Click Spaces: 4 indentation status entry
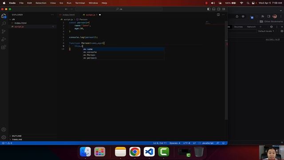The width and height of the screenshot is (284, 160). click(x=175, y=143)
